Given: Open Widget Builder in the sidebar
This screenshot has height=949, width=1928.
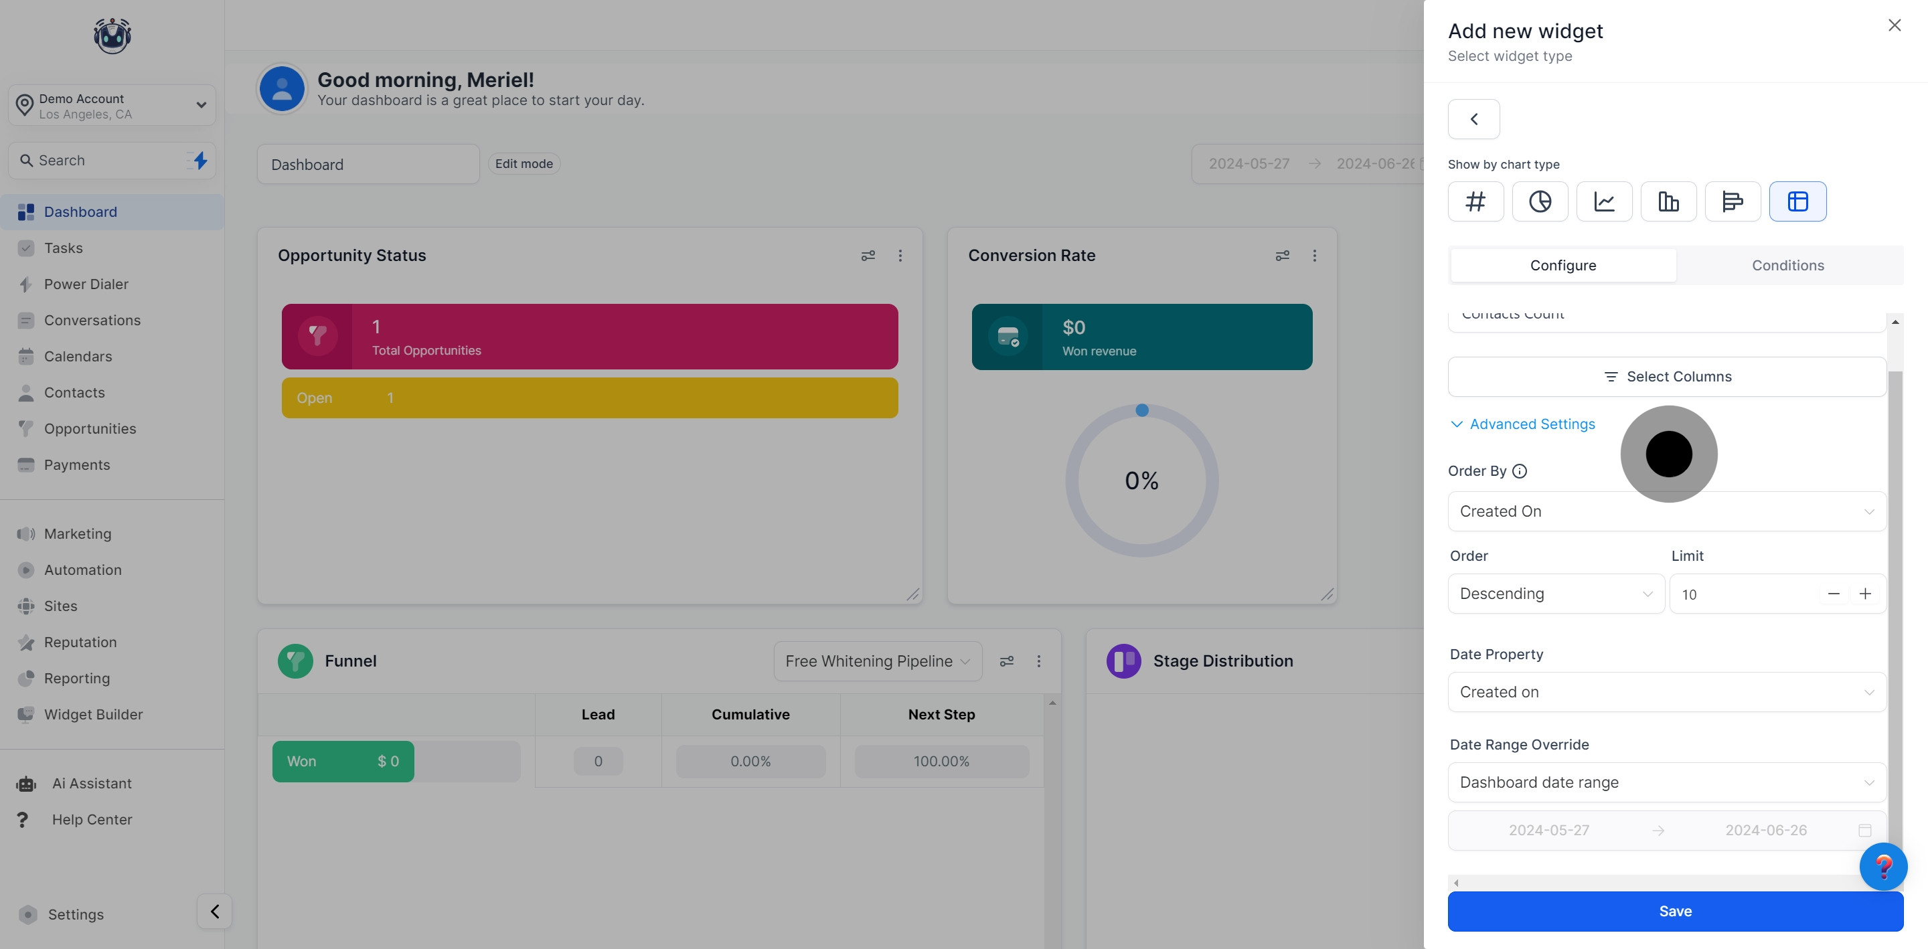Looking at the screenshot, I should pos(93,715).
